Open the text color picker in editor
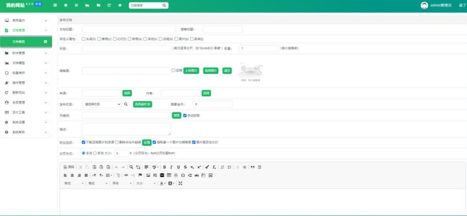467x216 pixels. [162, 183]
